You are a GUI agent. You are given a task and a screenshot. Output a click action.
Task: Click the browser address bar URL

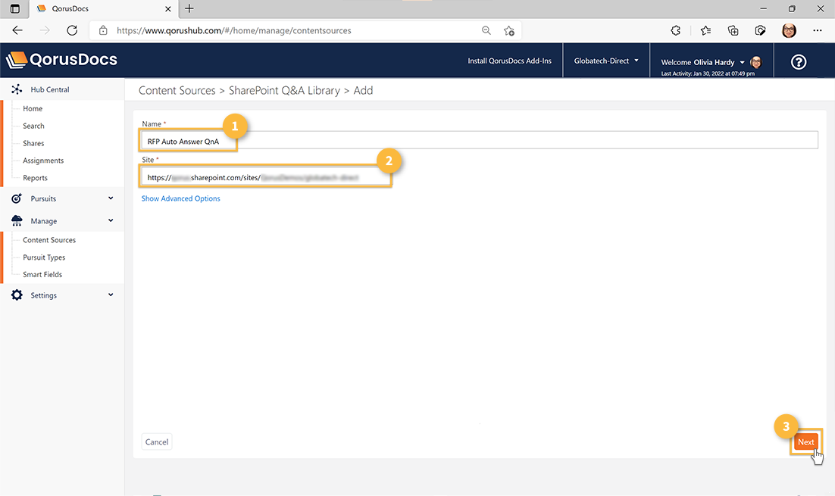pos(234,30)
